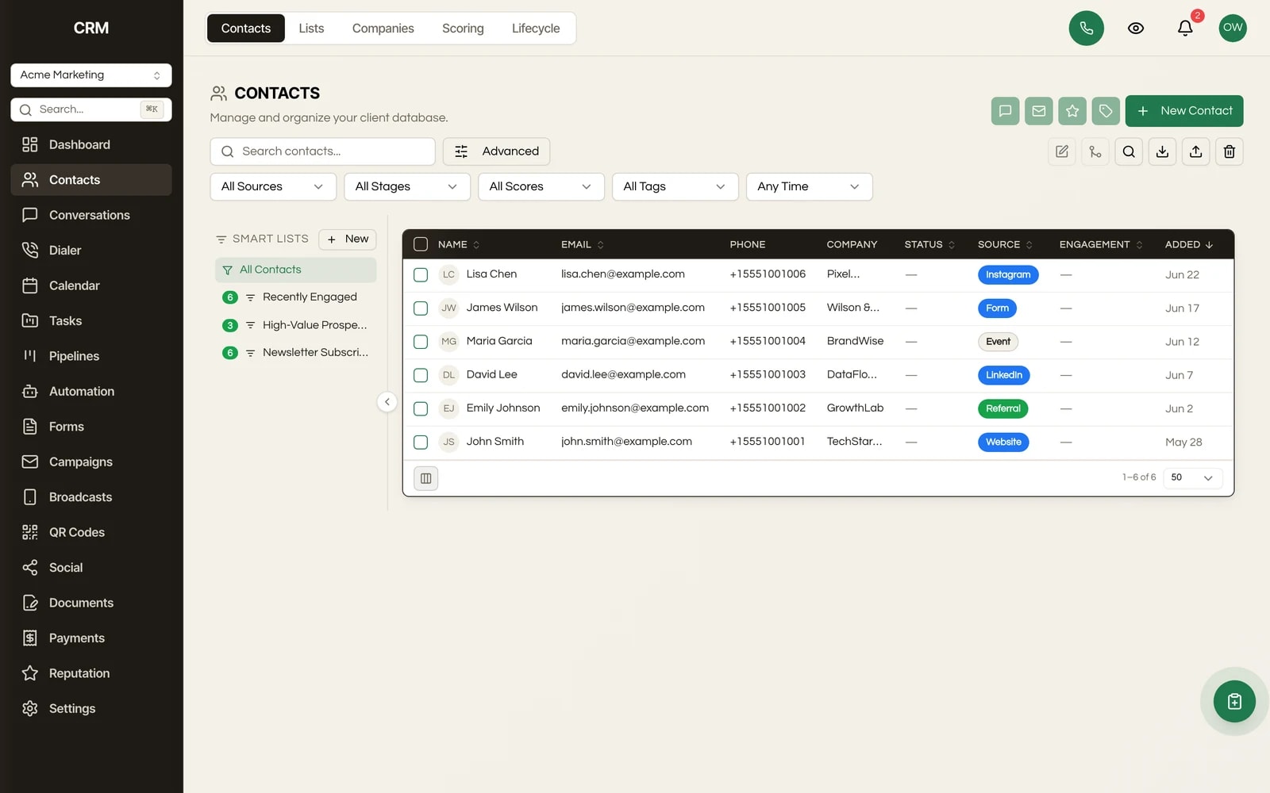The image size is (1270, 793).
Task: Click the green star icon button
Action: [x=1072, y=111]
